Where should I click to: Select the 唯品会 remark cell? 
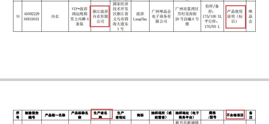(x=250, y=17)
